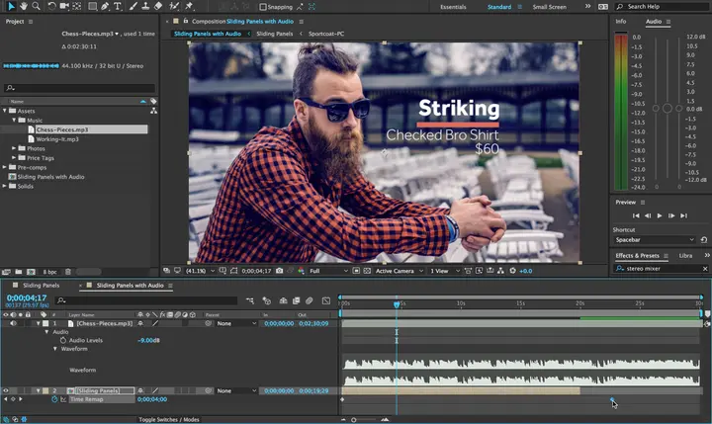Clear the stereo mixer effects search

pos(705,269)
